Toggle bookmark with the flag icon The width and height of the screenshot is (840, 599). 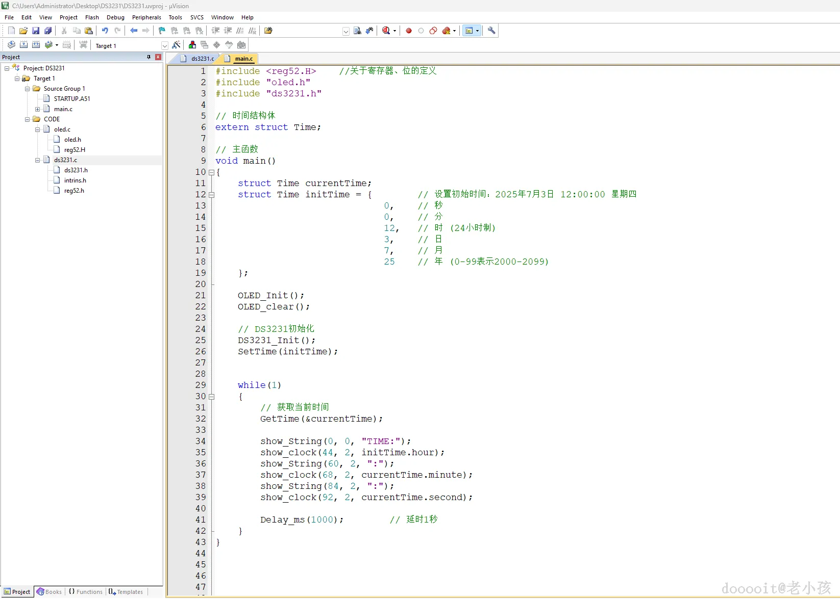pyautogui.click(x=162, y=31)
